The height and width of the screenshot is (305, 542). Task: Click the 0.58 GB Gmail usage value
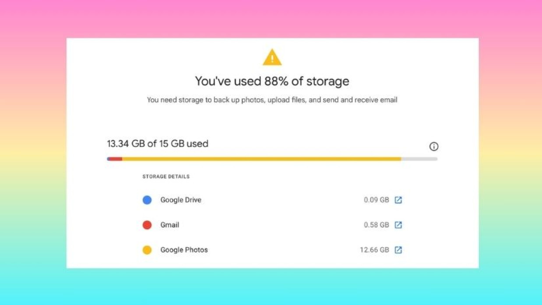[x=376, y=225]
